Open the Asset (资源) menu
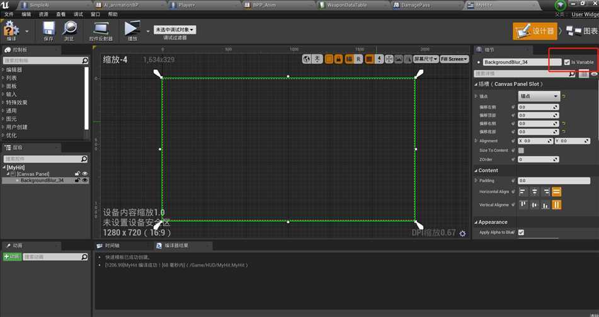This screenshot has width=599, height=317. pos(43,14)
